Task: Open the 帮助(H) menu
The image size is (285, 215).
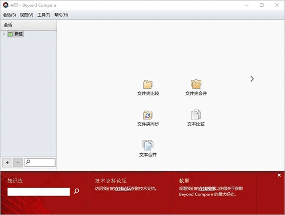Action: [x=61, y=15]
